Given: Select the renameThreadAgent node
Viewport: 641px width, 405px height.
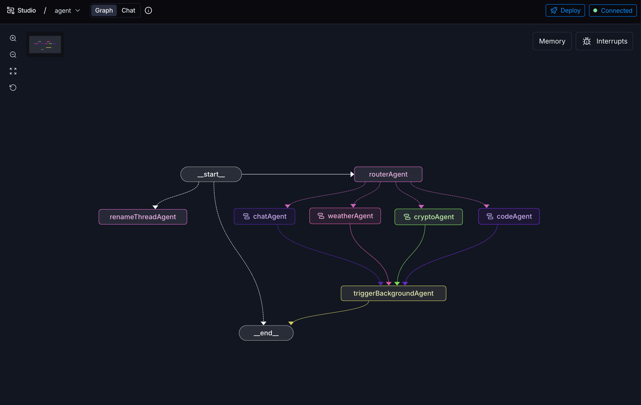Looking at the screenshot, I should tap(143, 217).
